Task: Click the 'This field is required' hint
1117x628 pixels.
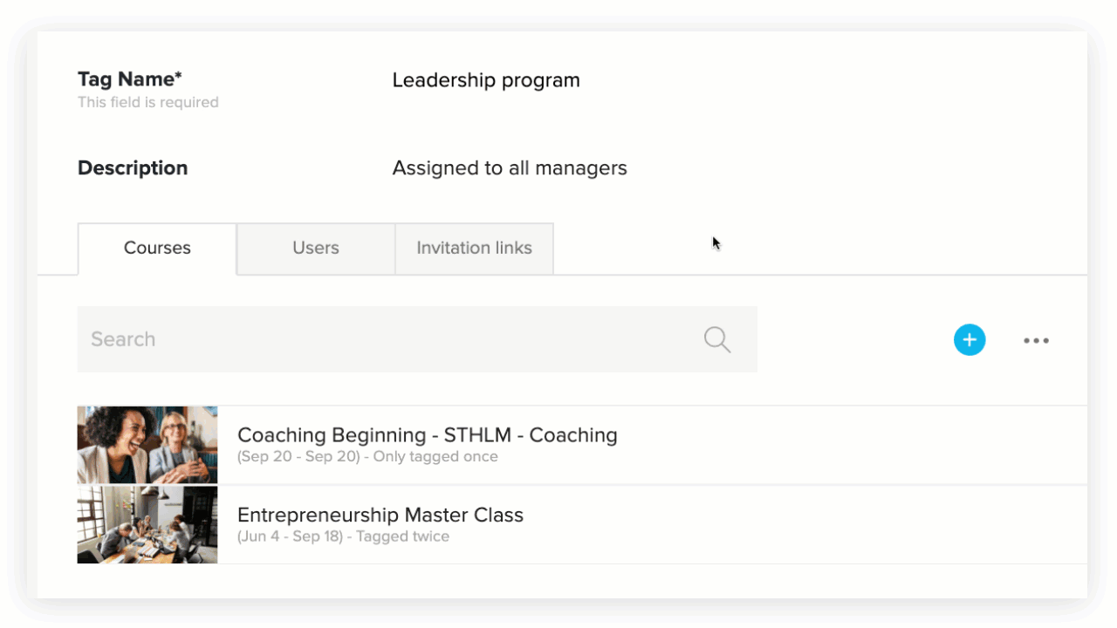Action: [148, 103]
